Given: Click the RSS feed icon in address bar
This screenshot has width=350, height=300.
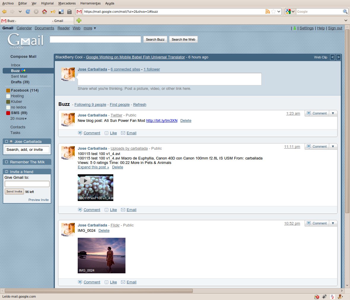Looking at the screenshot, I should coord(268,12).
